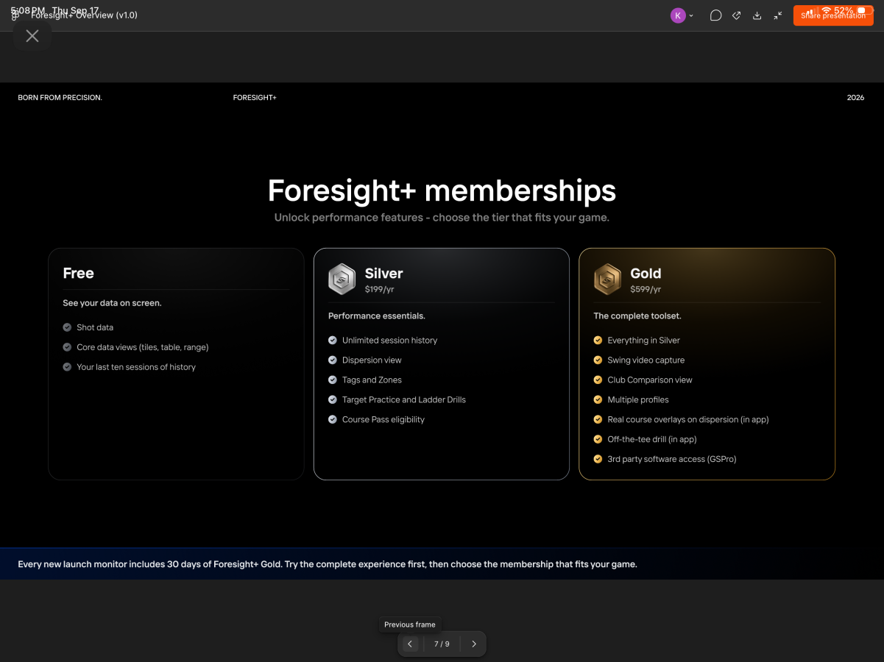The width and height of the screenshot is (884, 662).
Task: Click checkmark beside Unlimited session history
Action: pyautogui.click(x=333, y=341)
